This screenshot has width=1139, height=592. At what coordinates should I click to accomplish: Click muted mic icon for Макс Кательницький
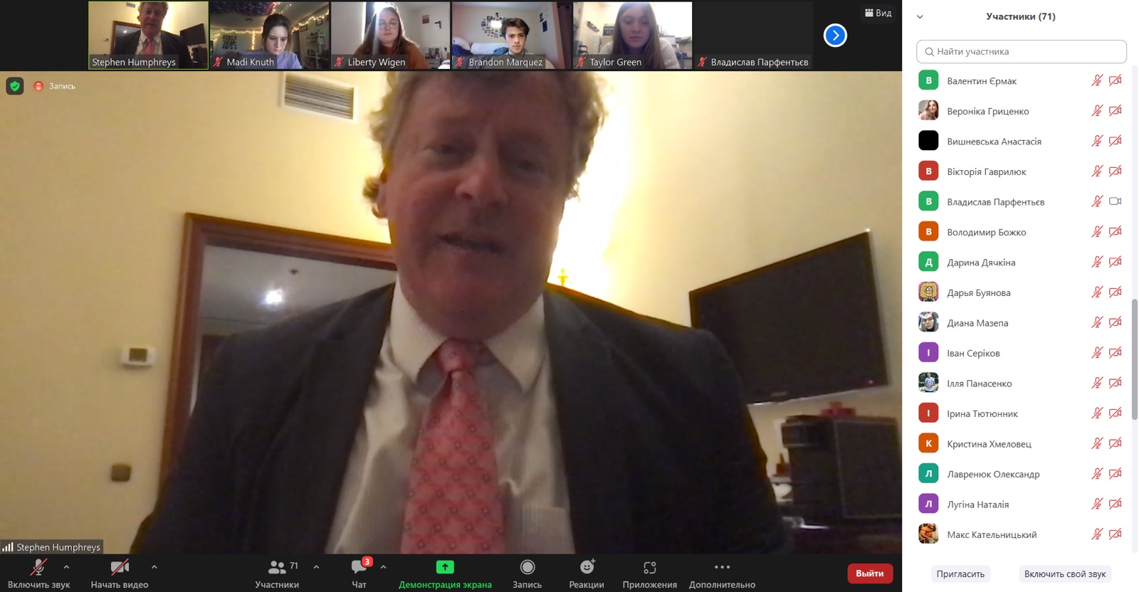coord(1097,534)
